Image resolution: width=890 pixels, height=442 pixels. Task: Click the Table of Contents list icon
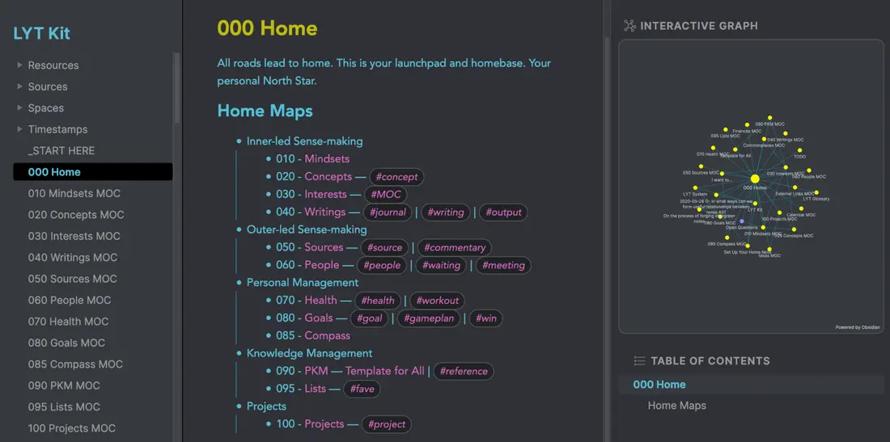[x=640, y=361]
